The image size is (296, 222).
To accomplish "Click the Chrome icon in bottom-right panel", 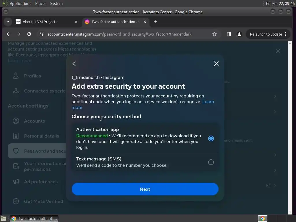I will [x=262, y=219].
